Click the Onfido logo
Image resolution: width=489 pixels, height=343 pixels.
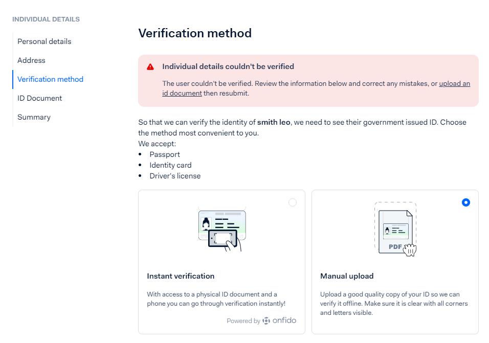pyautogui.click(x=279, y=321)
